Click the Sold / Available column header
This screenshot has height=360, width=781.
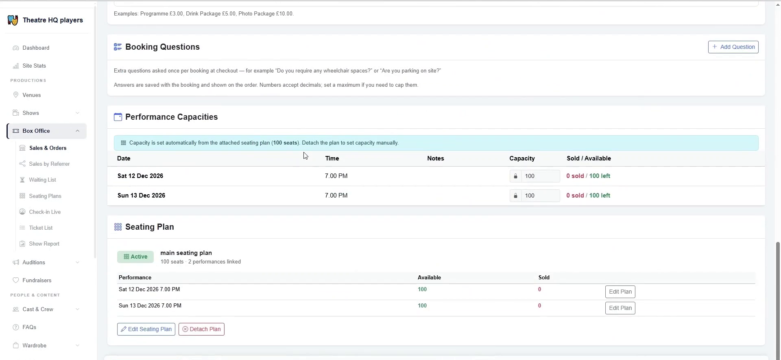point(589,158)
